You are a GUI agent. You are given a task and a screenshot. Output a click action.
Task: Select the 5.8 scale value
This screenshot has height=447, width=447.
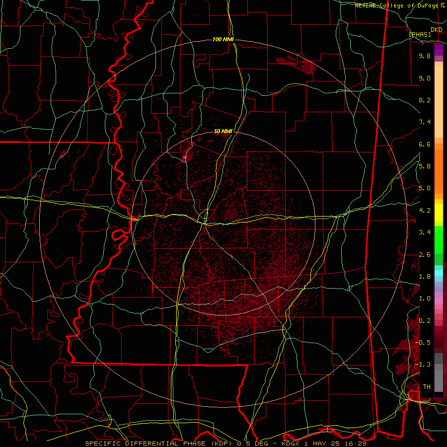click(425, 166)
